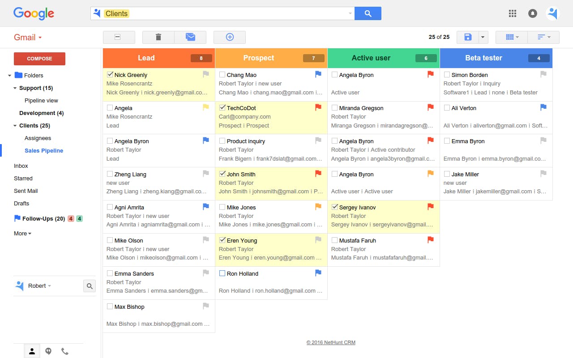Open the Sales Pipeline view
This screenshot has height=358, width=573.
(x=44, y=150)
